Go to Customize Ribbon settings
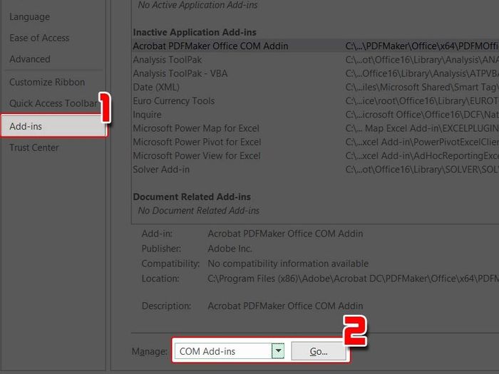The width and height of the screenshot is (499, 374). click(x=47, y=83)
